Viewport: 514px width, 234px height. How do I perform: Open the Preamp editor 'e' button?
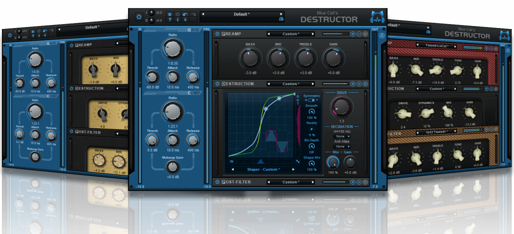365,34
